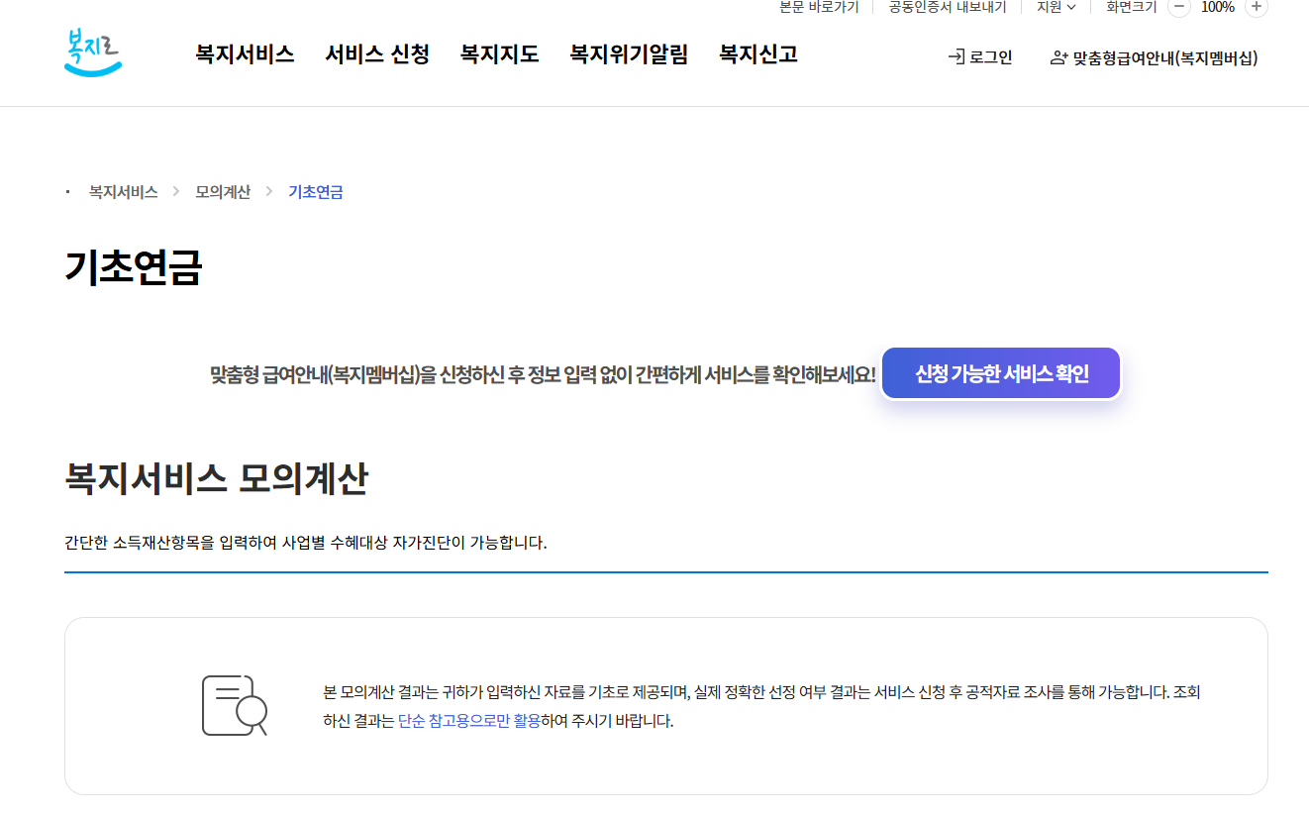Click the 기초연금 breadcrumb item
1309x815 pixels.
tap(315, 191)
